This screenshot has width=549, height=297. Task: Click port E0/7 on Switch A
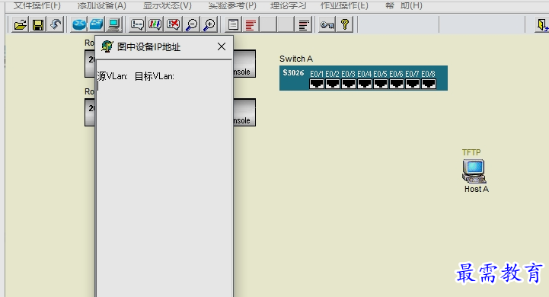pyautogui.click(x=413, y=84)
